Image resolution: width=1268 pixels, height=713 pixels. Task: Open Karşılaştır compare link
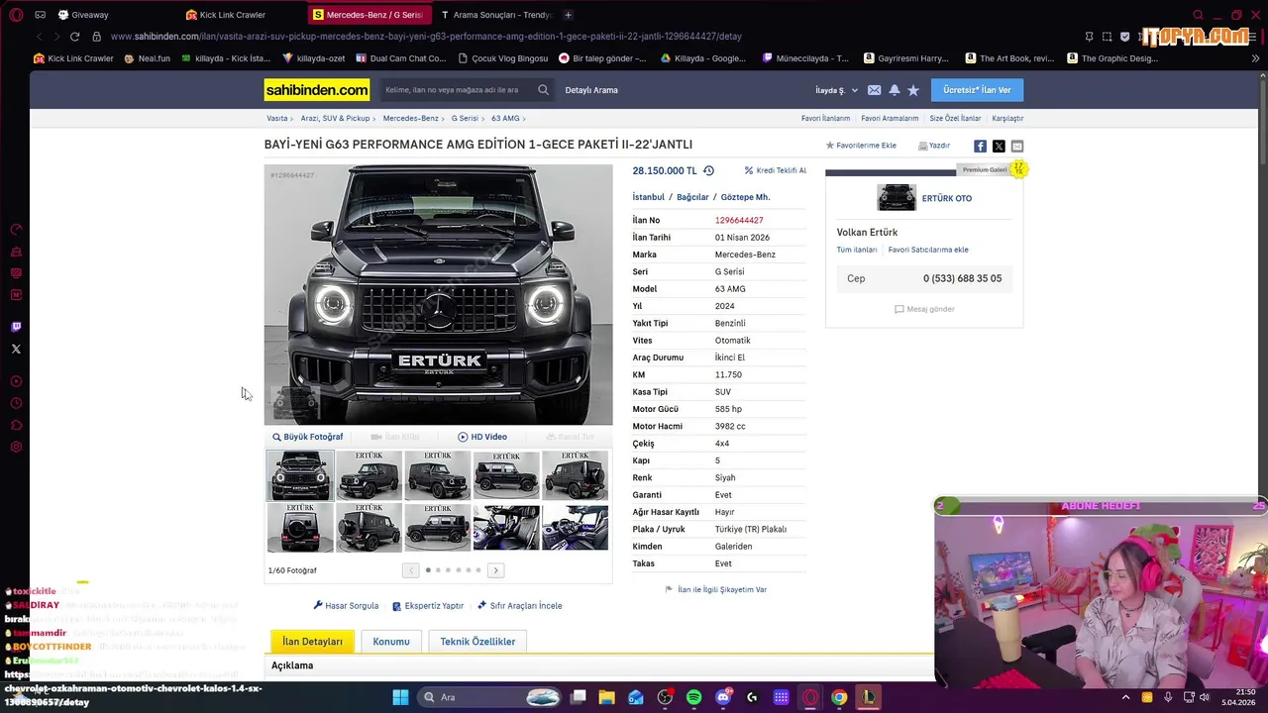coord(1007,118)
